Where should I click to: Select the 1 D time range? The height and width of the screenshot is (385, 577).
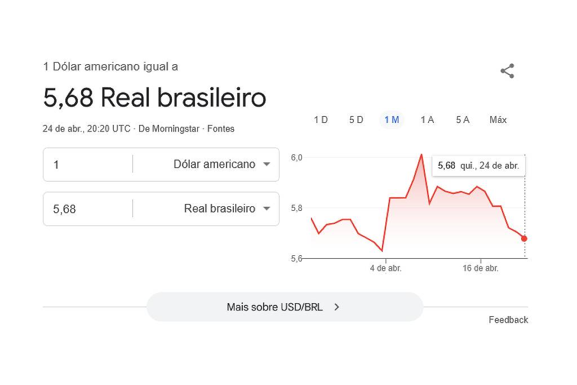(x=321, y=120)
